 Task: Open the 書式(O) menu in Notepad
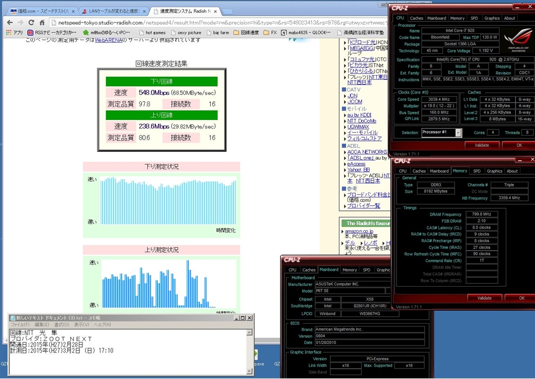coord(62,325)
